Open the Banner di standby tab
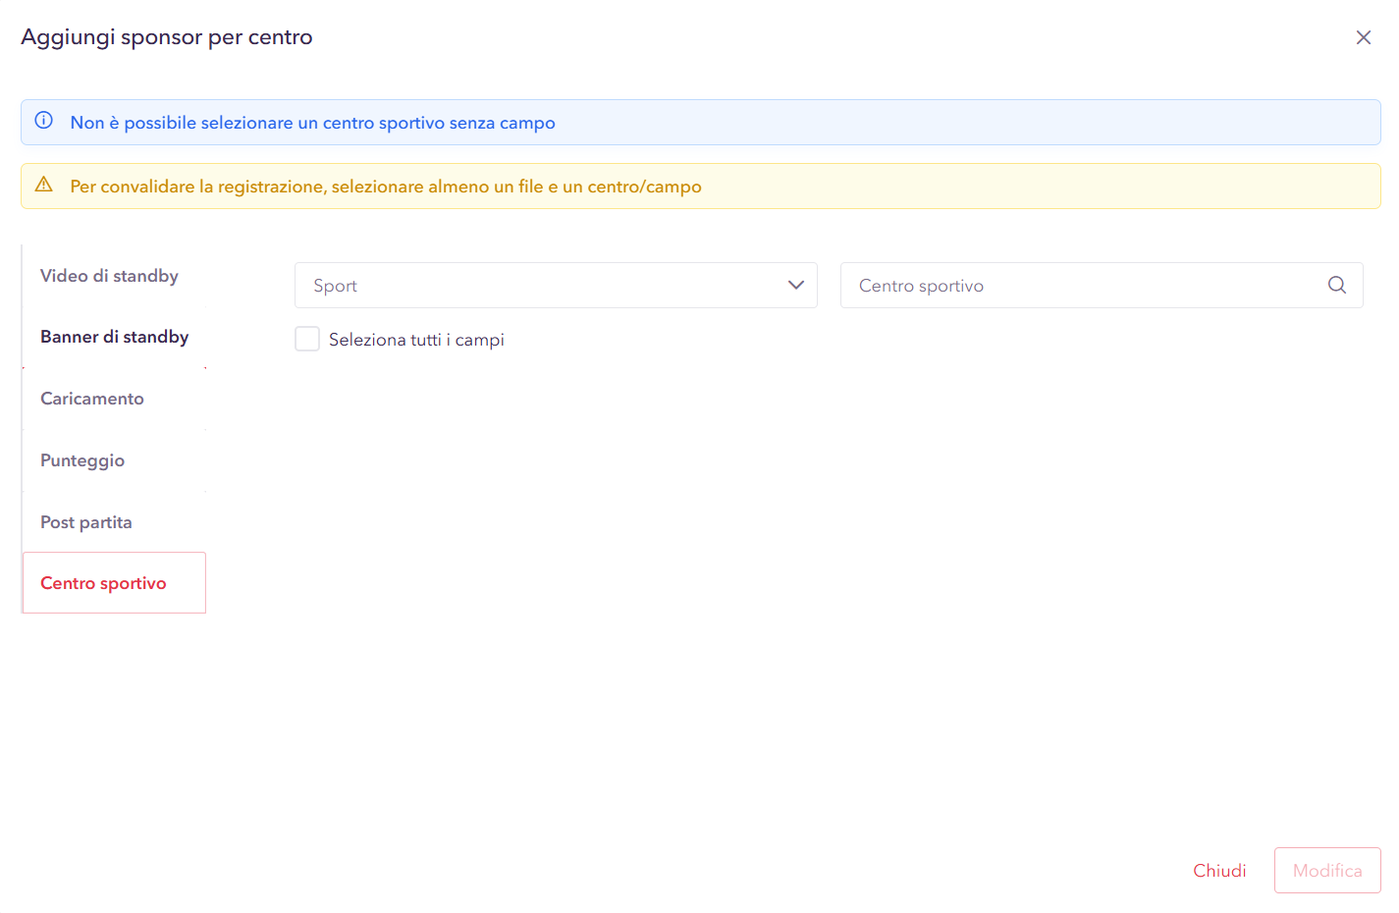 pyautogui.click(x=114, y=337)
